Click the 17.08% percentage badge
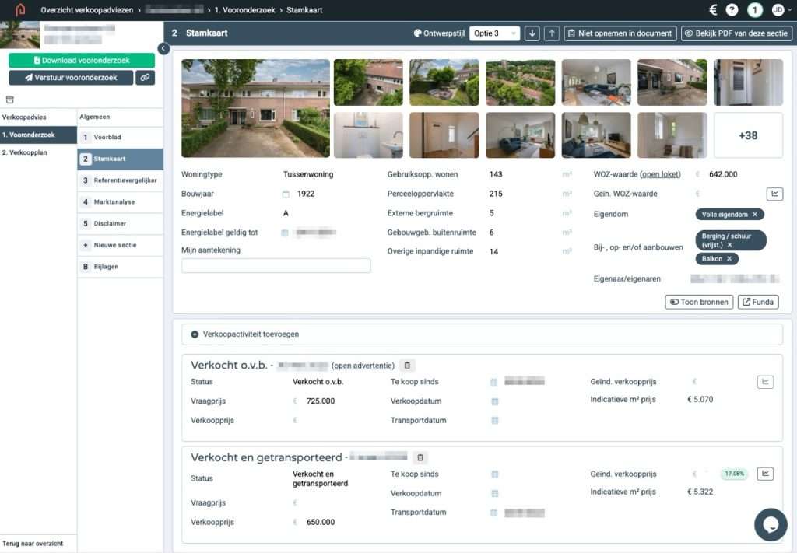Viewport: 797px width, 553px height. pos(734,474)
